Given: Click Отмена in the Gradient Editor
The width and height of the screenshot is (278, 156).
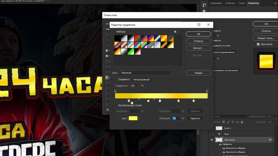Looking at the screenshot, I should point(199,41).
